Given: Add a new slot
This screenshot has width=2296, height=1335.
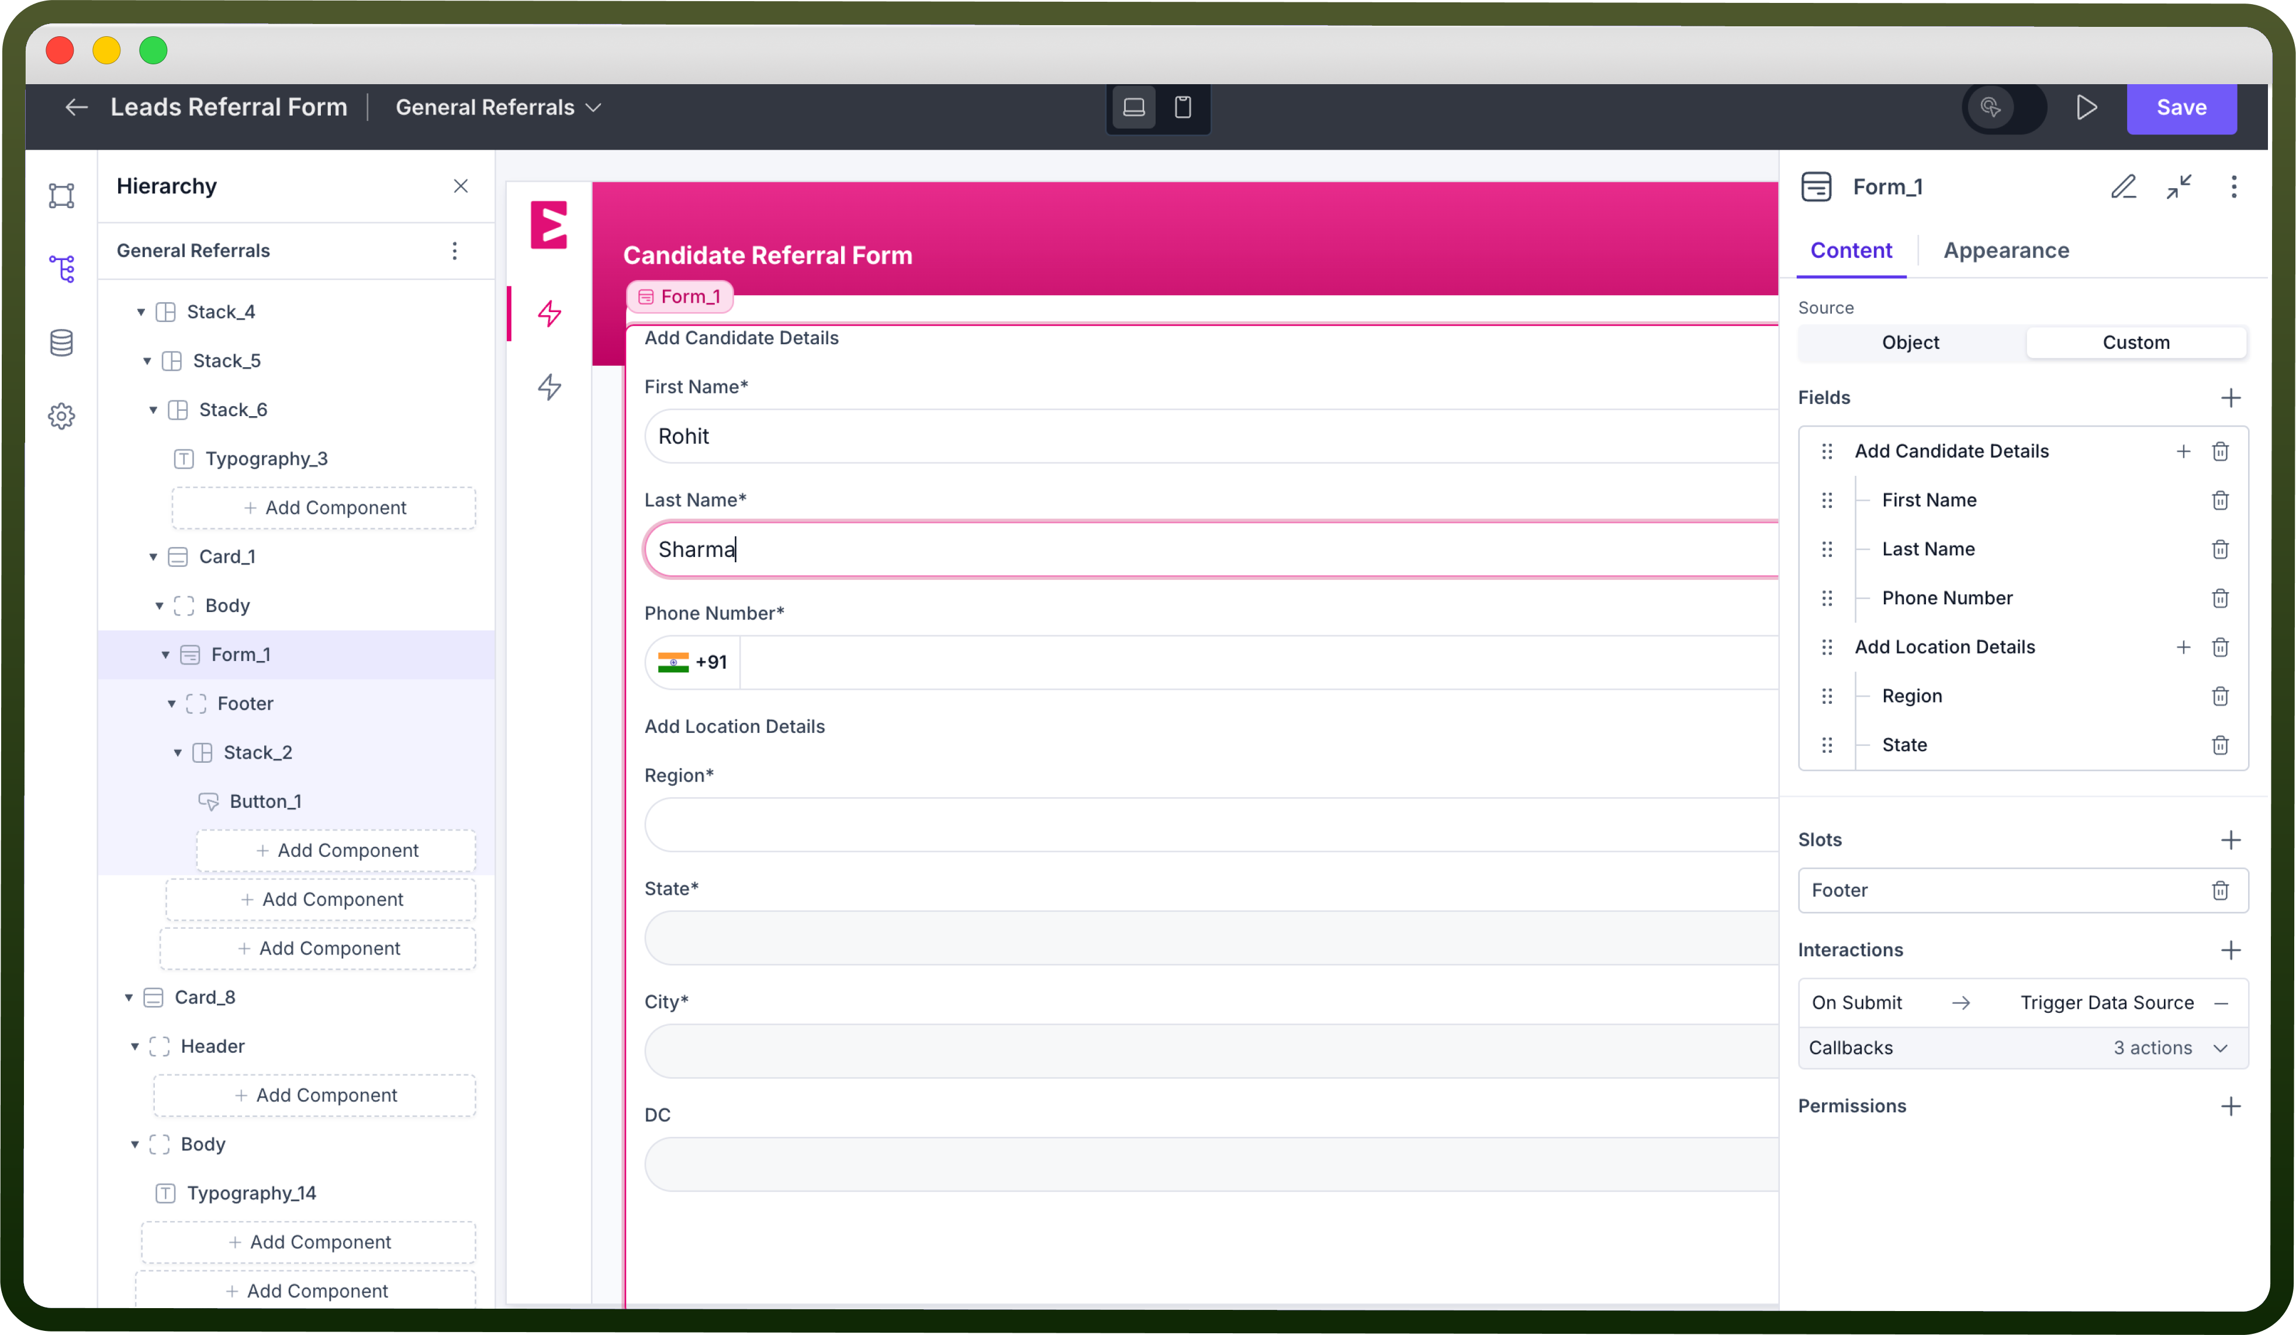Looking at the screenshot, I should [2231, 840].
